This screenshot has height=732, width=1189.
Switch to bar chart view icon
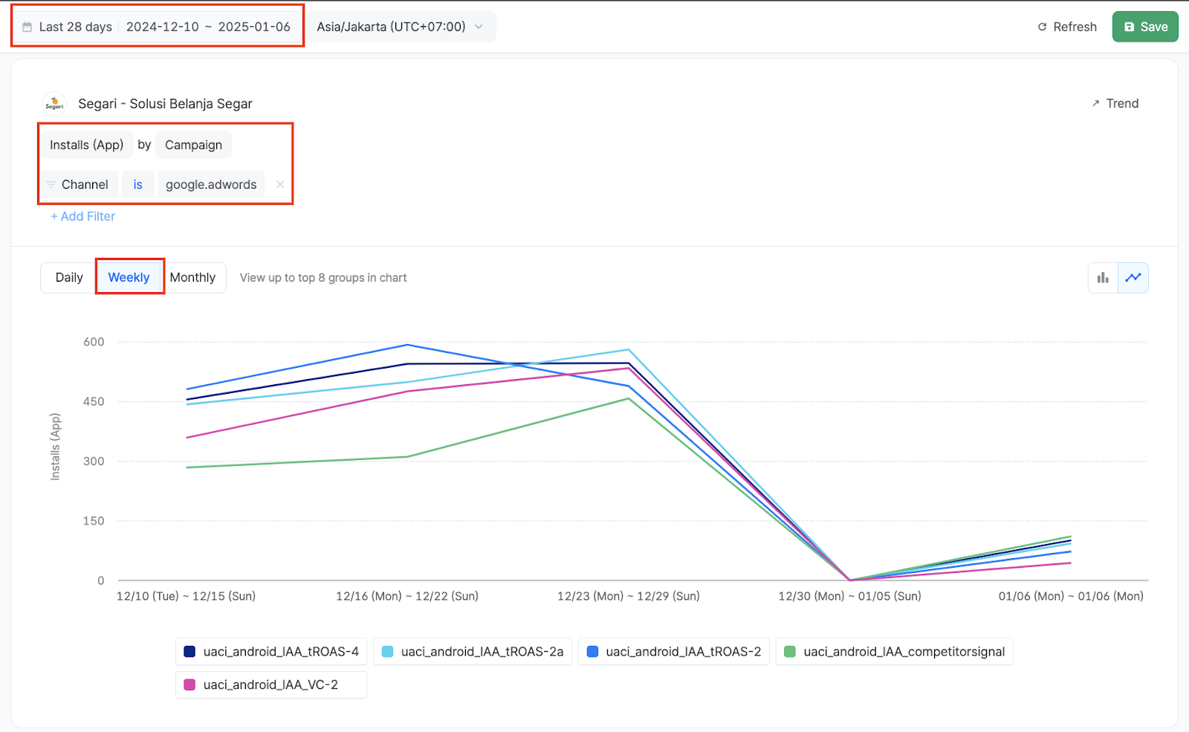click(1103, 278)
